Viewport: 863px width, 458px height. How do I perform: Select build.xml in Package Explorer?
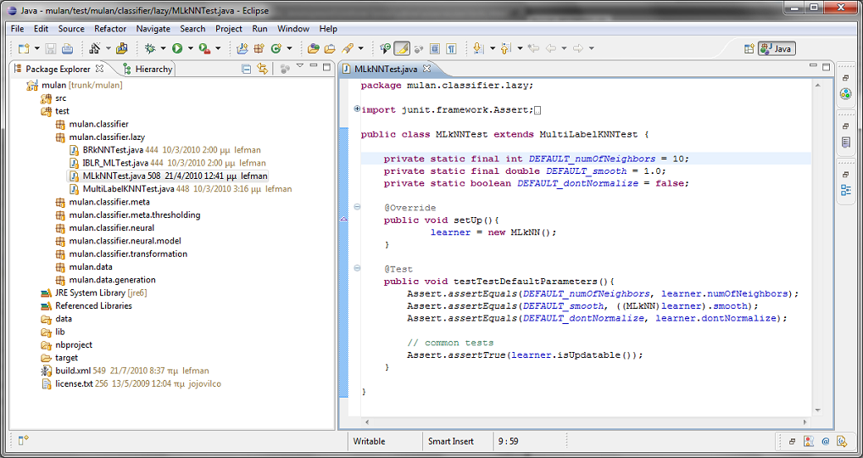tap(73, 371)
